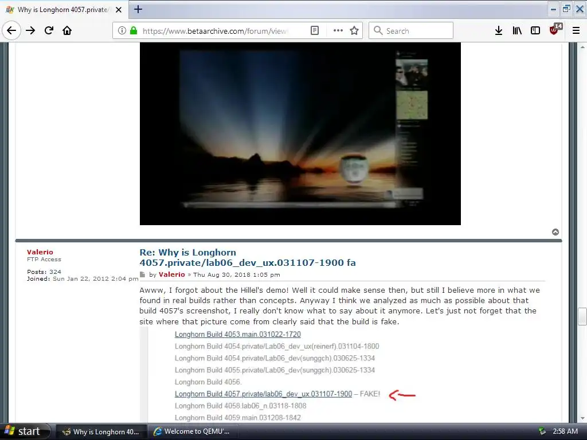This screenshot has width=587, height=440.
Task: Select text 'Longhorn Build 4058.lab06_n.03118-1808'
Action: coord(240,406)
